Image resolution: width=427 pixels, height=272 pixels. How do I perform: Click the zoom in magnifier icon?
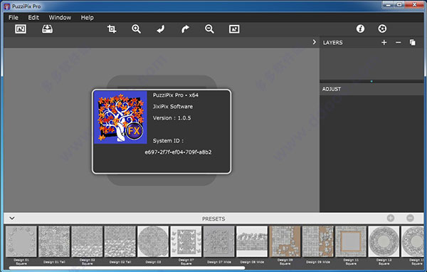(x=136, y=29)
